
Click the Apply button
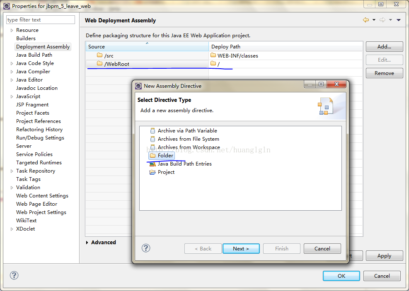tap(384, 255)
